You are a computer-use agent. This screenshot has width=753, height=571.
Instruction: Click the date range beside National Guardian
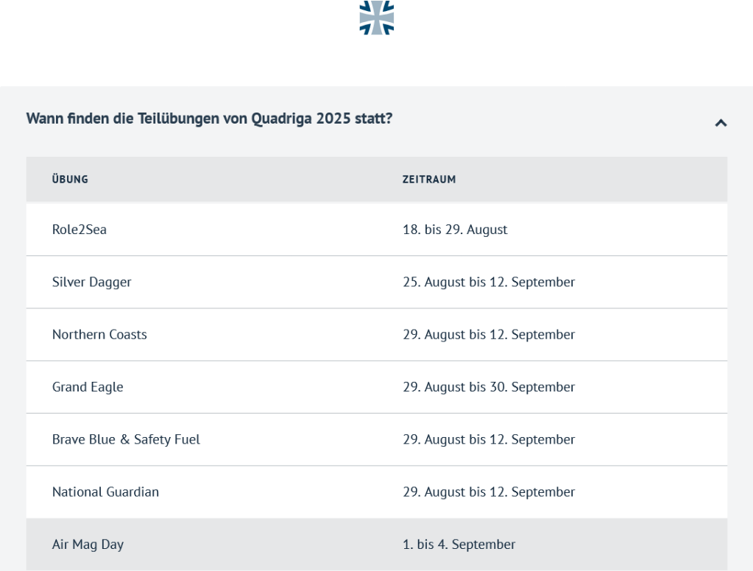click(489, 492)
